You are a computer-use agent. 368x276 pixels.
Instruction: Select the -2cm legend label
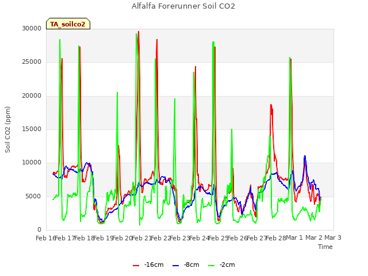click(x=227, y=264)
